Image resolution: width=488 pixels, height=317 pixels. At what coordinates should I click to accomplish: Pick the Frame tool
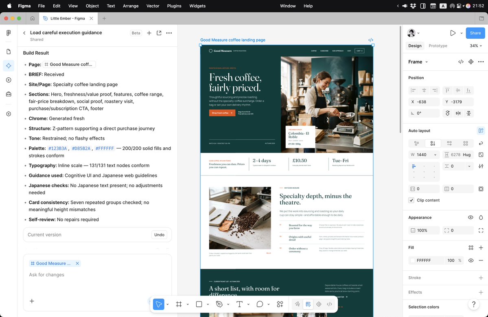point(179,304)
